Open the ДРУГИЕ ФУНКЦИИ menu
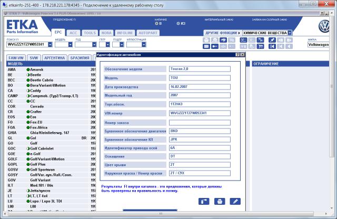The image size is (337, 219). (x=222, y=33)
